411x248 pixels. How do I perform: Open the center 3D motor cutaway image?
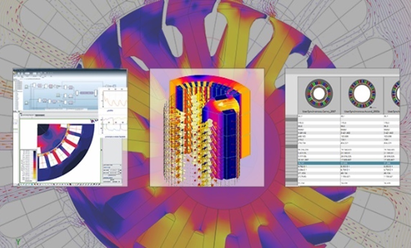[207, 127]
